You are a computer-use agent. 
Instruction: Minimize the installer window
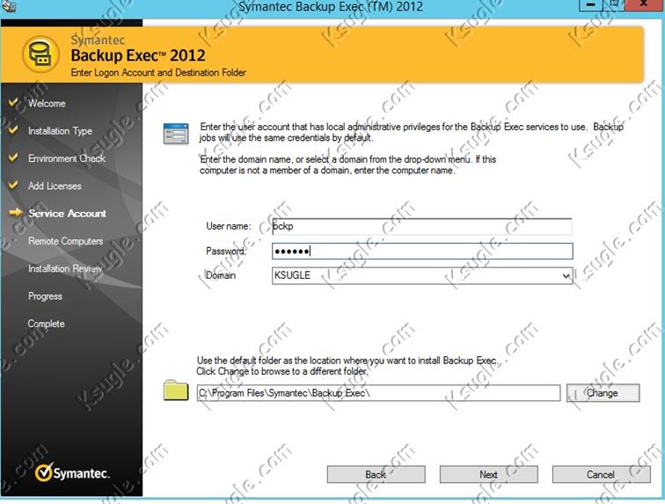[x=590, y=4]
